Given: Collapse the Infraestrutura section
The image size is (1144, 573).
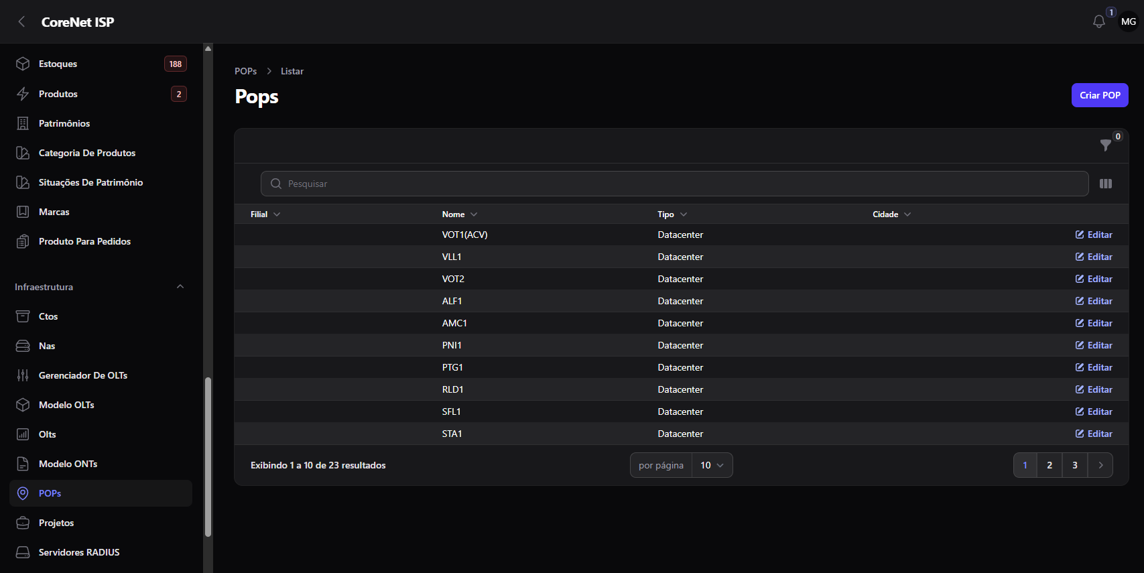Looking at the screenshot, I should click(x=180, y=287).
